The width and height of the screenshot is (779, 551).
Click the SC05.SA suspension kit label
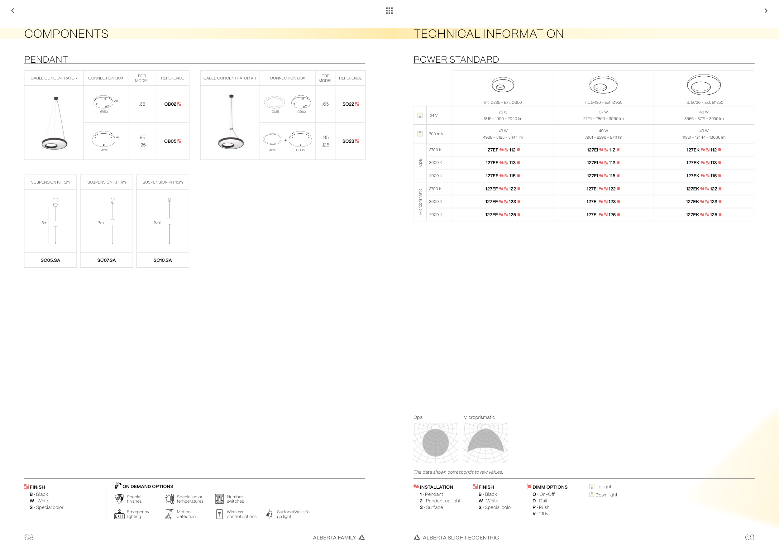[x=50, y=260]
